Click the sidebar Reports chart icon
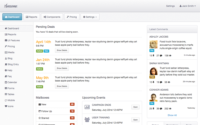200x125 pixels. coord(6,34)
